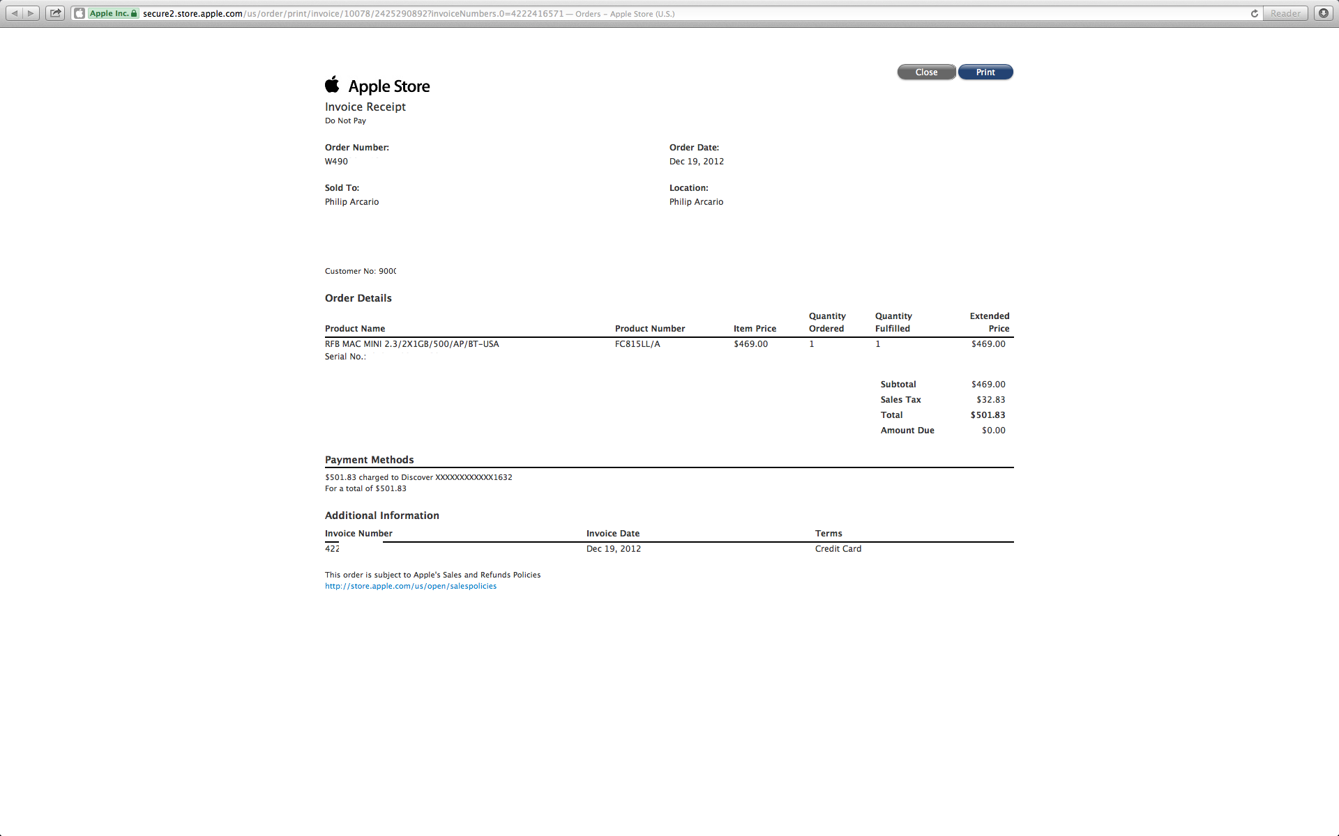
Task: Show the Downloads popover
Action: 1323,13
